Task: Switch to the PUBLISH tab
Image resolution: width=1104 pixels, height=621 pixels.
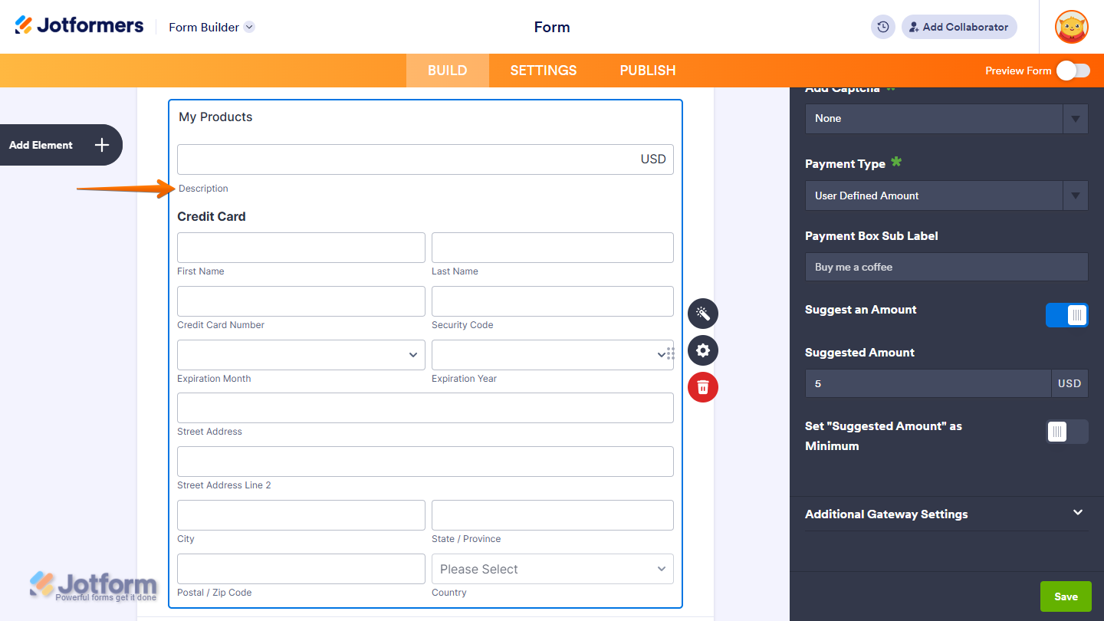Action: tap(647, 70)
